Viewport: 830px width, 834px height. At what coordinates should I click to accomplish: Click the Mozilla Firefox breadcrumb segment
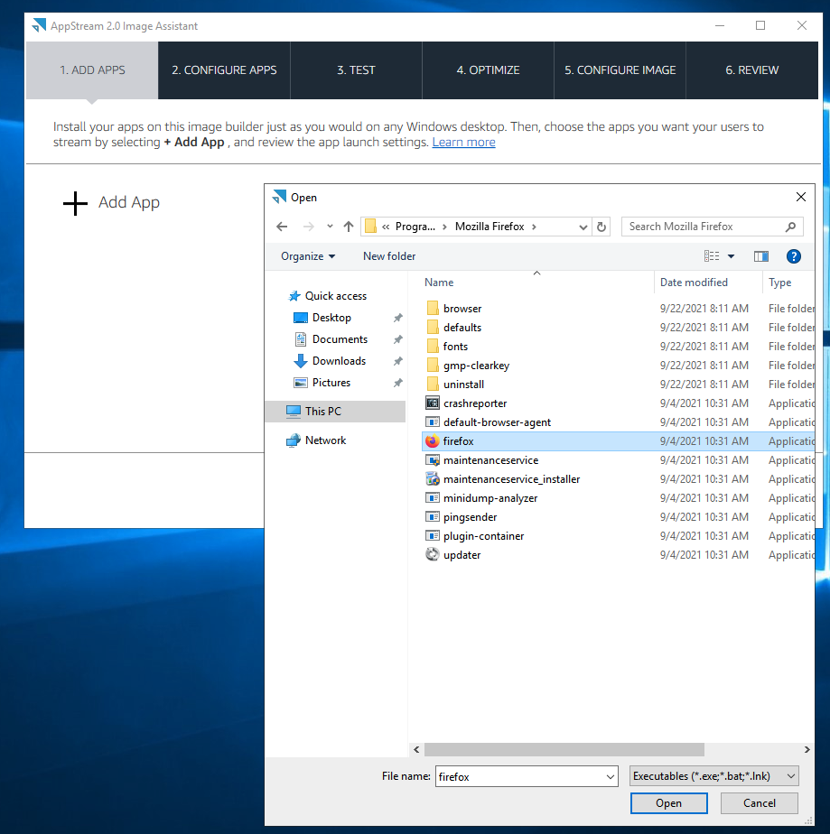[x=490, y=227]
